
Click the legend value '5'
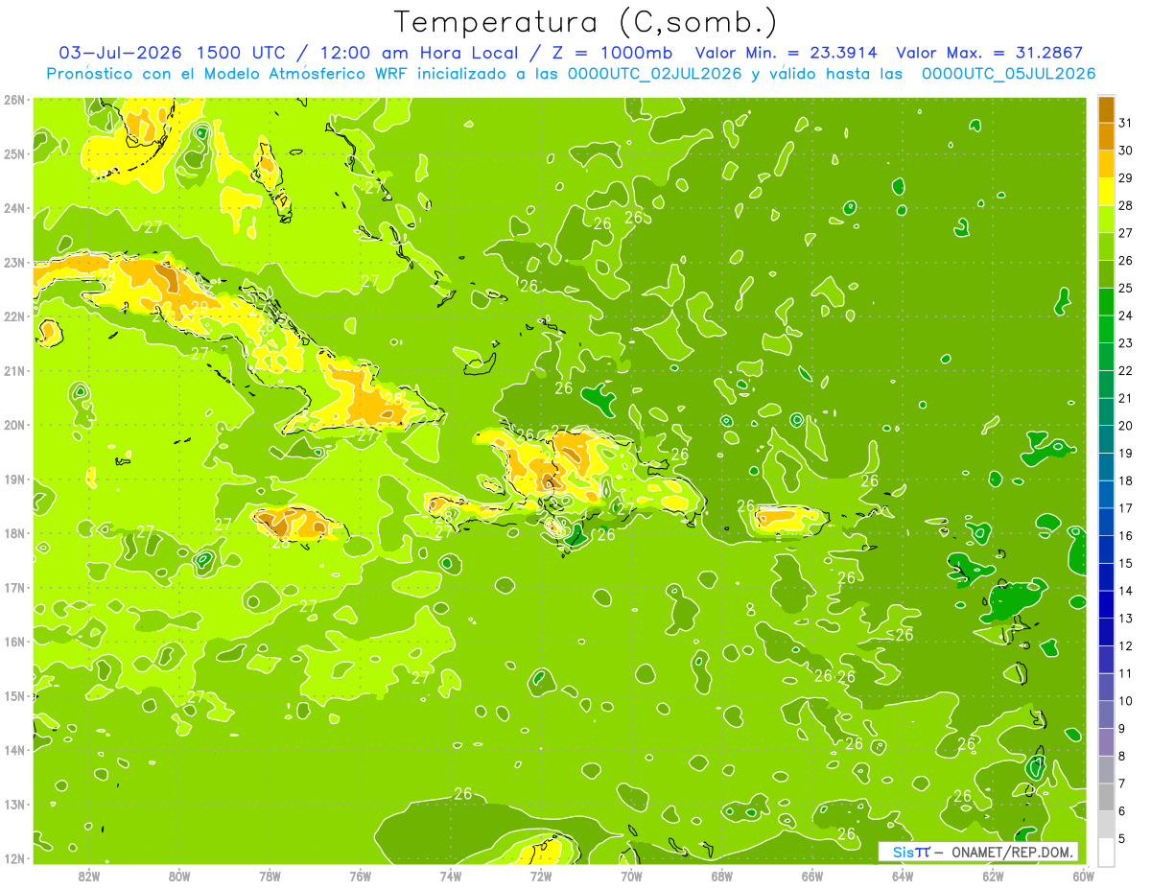1122,838
